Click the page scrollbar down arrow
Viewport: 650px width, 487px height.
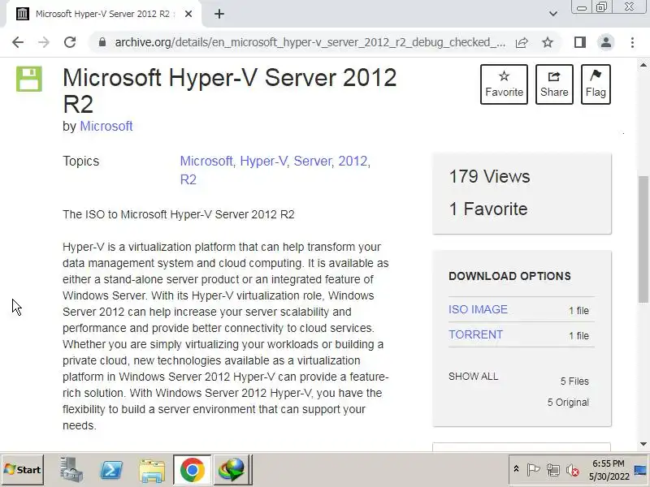click(643, 444)
